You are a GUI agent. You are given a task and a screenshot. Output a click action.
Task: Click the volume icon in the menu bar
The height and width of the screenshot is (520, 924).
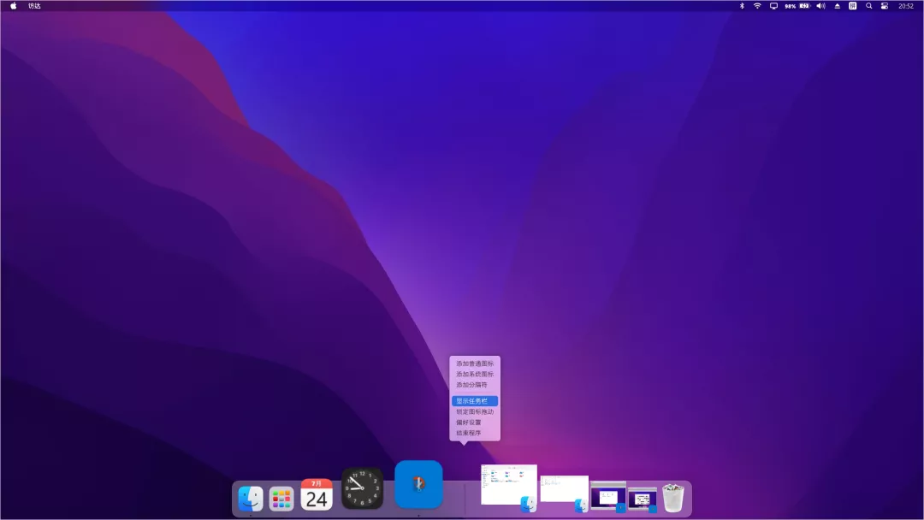click(821, 7)
